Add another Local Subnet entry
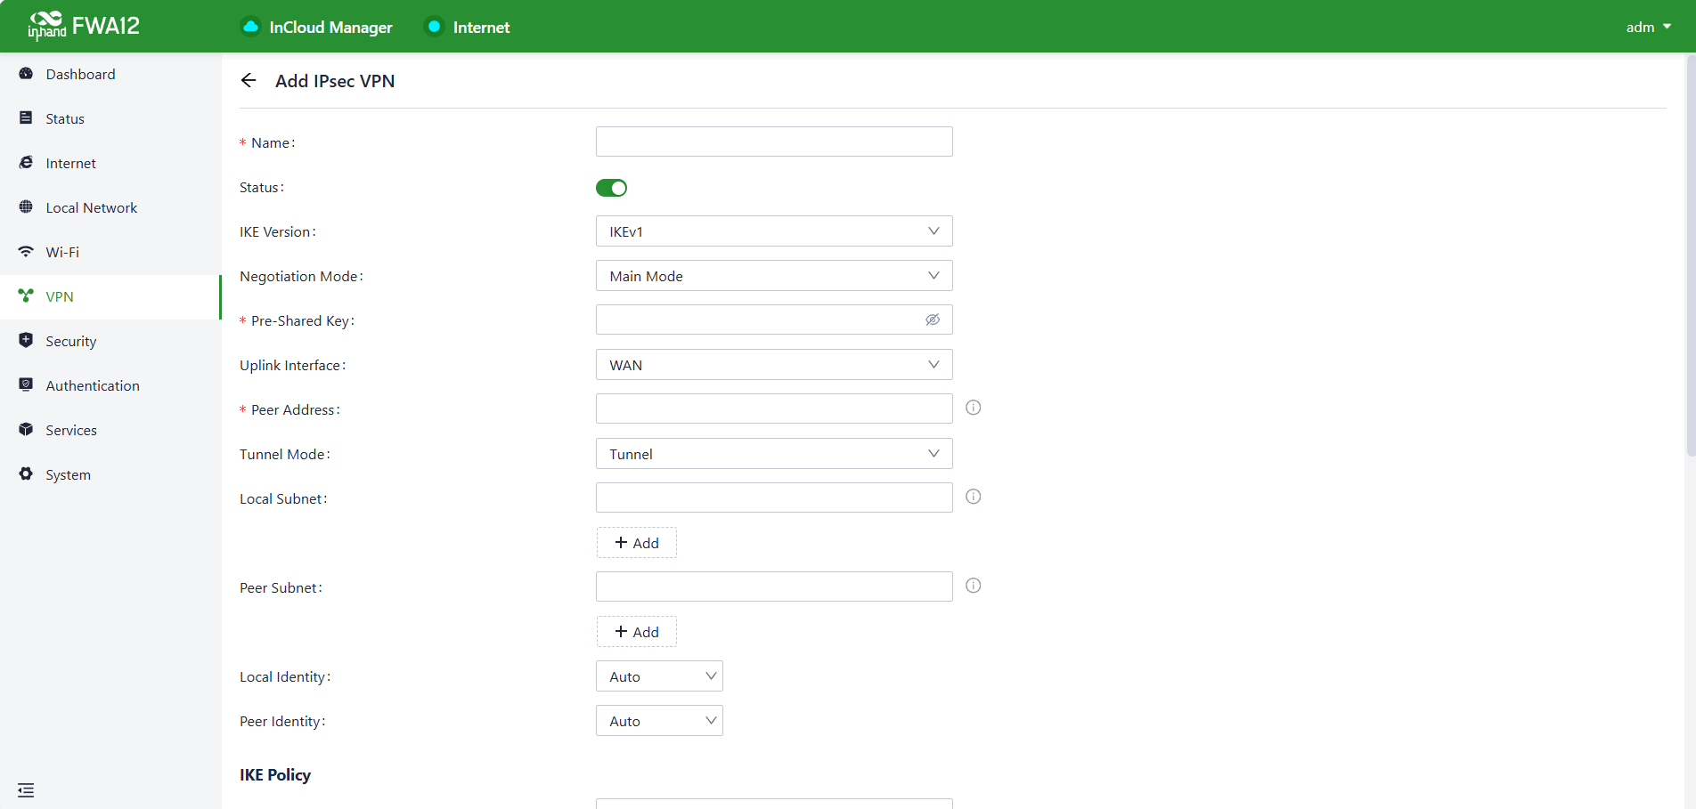 pos(636,543)
